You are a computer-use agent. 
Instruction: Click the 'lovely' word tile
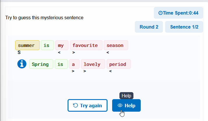coord(93,64)
